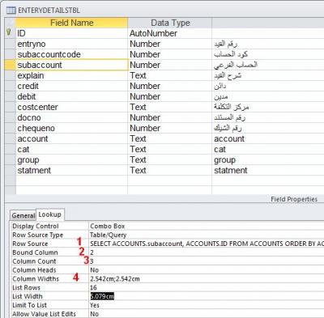Click the statment description cell
Screen dimensions: 324x318
[x=268, y=170]
